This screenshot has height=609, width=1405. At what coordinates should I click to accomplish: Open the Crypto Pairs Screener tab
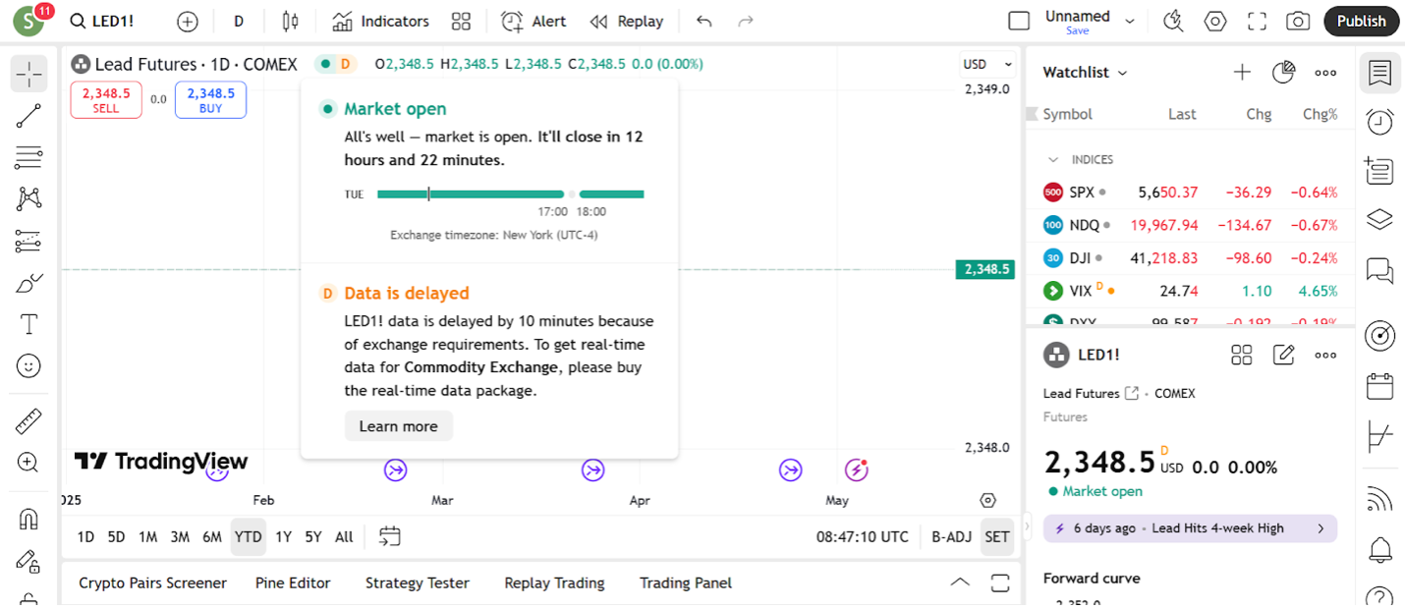153,582
